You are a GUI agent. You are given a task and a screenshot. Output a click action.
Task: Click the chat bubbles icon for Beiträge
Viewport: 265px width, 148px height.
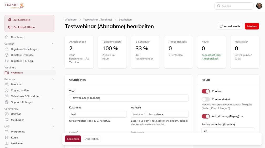7,114
